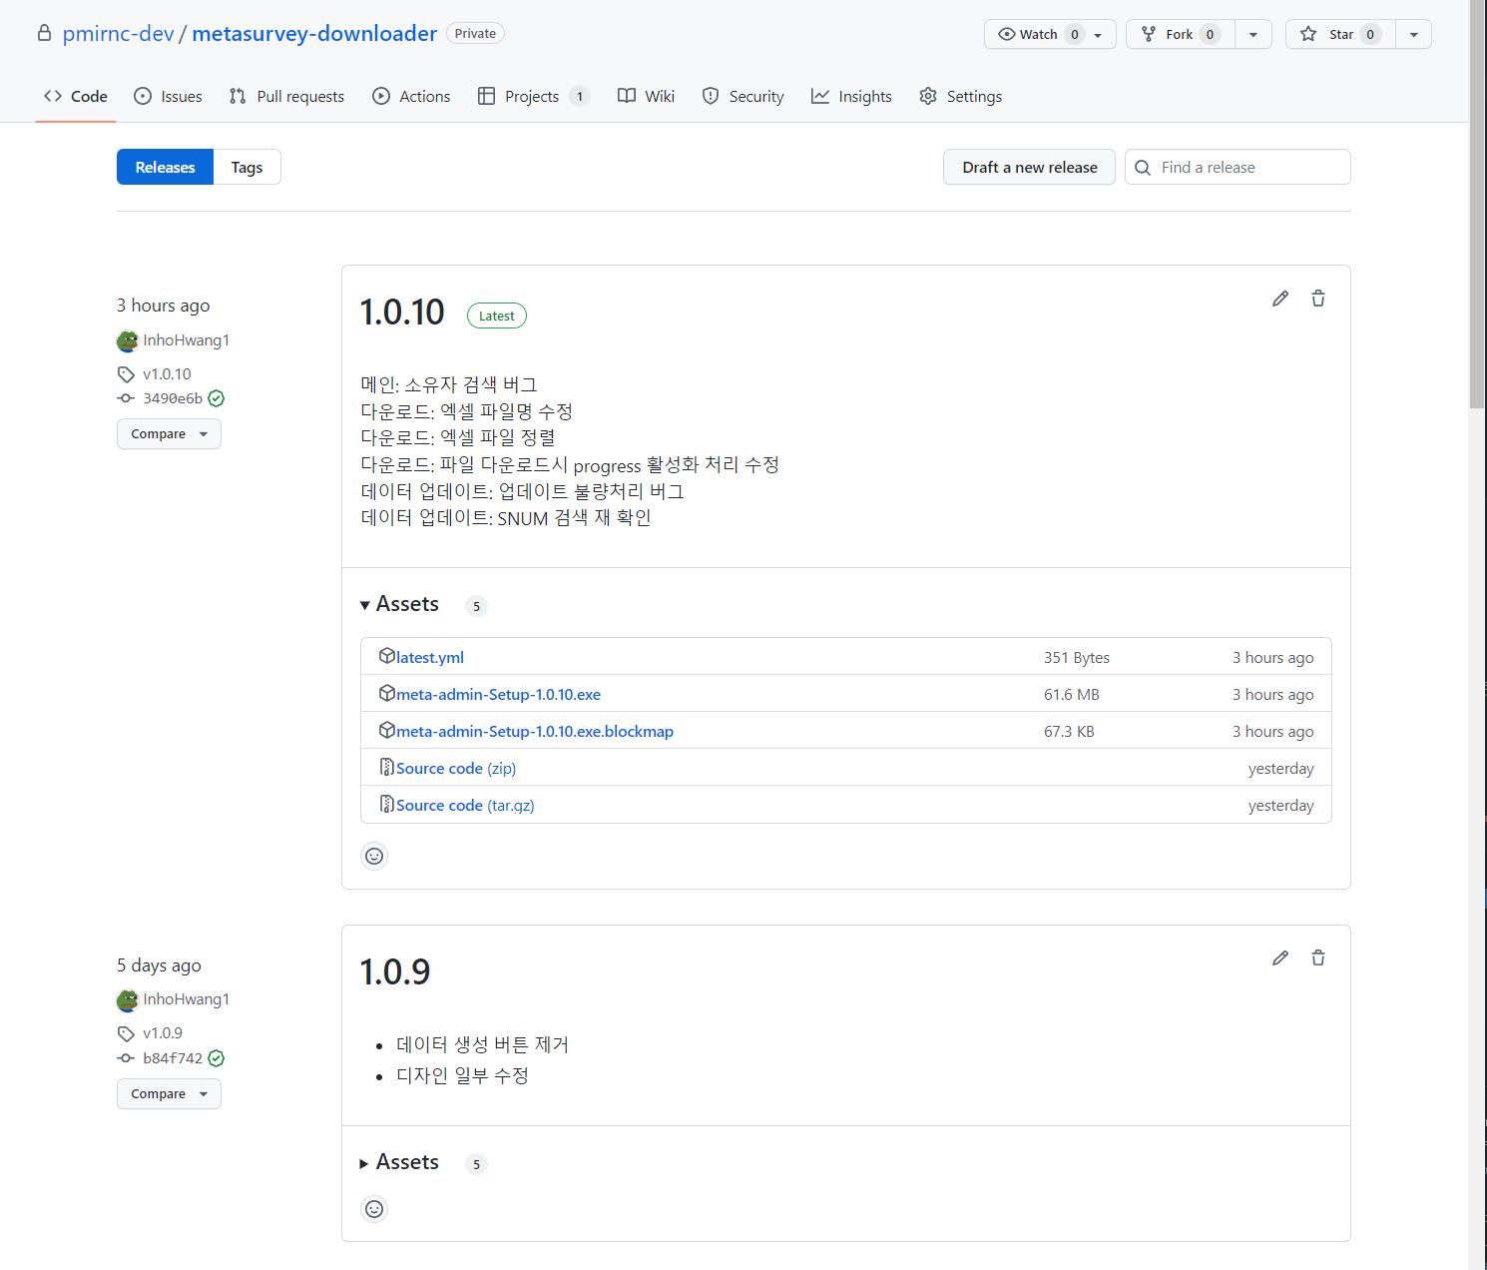Open the Issues tab
This screenshot has height=1270, width=1487.
click(168, 96)
